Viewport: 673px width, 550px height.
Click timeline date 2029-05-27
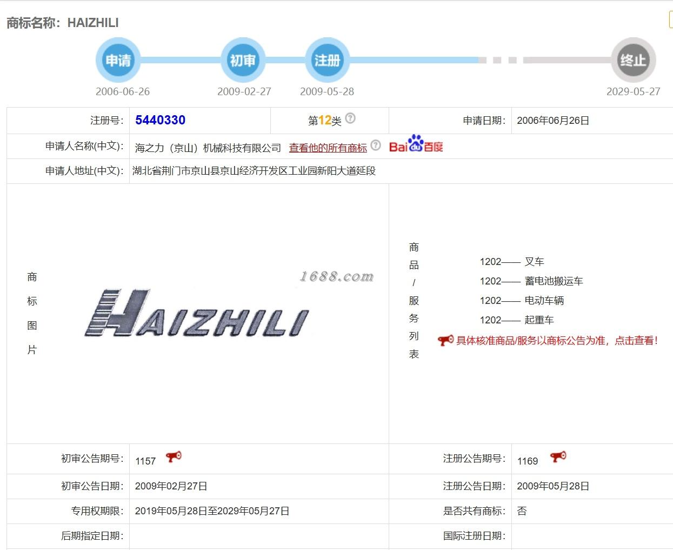click(x=634, y=91)
